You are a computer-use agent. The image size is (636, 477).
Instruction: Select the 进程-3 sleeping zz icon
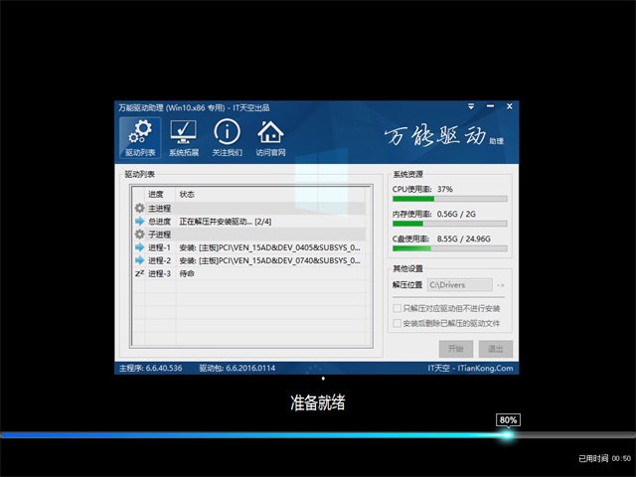coord(139,273)
